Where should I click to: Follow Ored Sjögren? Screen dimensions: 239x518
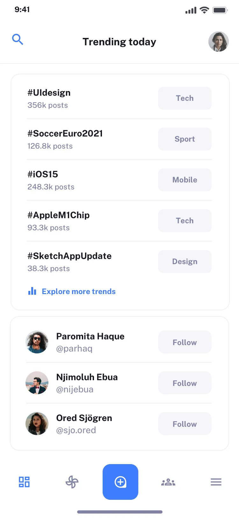[x=185, y=424]
